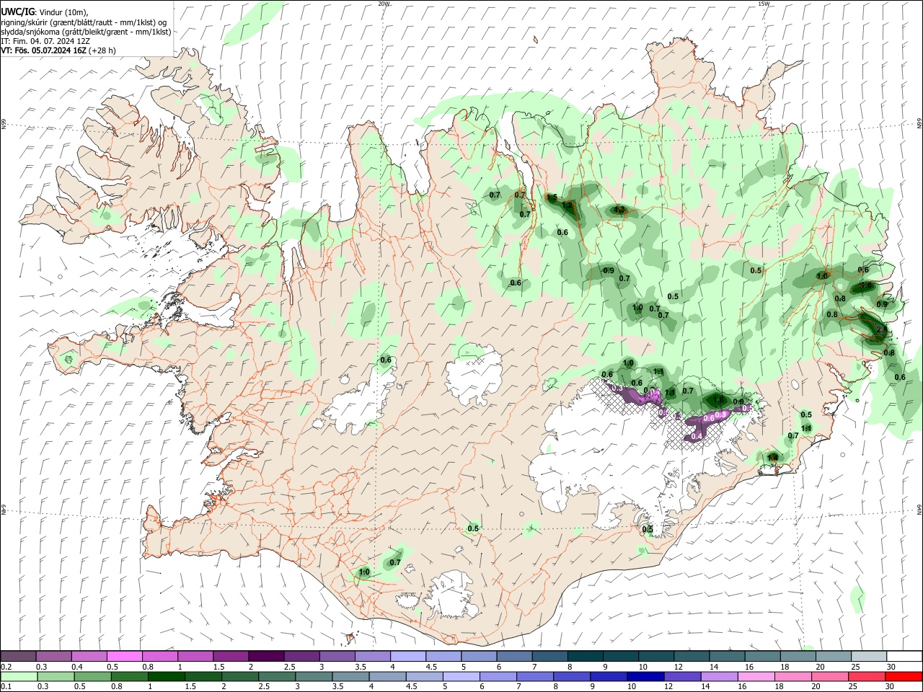Click the light purple 14 rain swatch
The image size is (923, 692).
tap(719, 677)
